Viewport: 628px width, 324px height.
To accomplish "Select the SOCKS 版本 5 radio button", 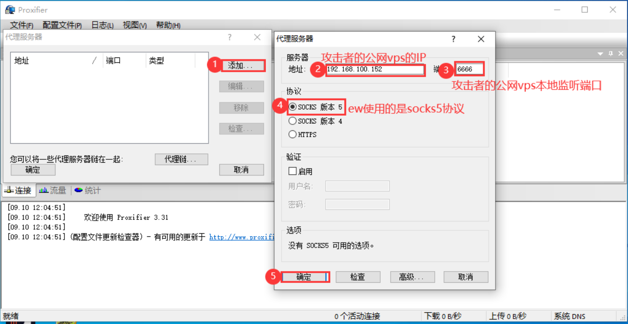I will pos(293,107).
